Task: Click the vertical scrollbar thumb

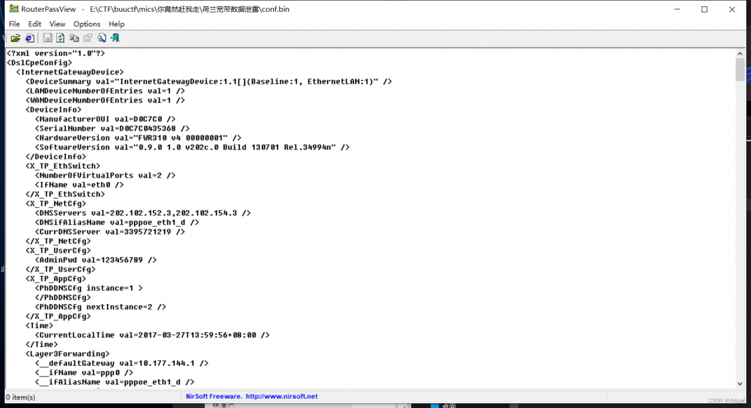Action: pyautogui.click(x=740, y=70)
